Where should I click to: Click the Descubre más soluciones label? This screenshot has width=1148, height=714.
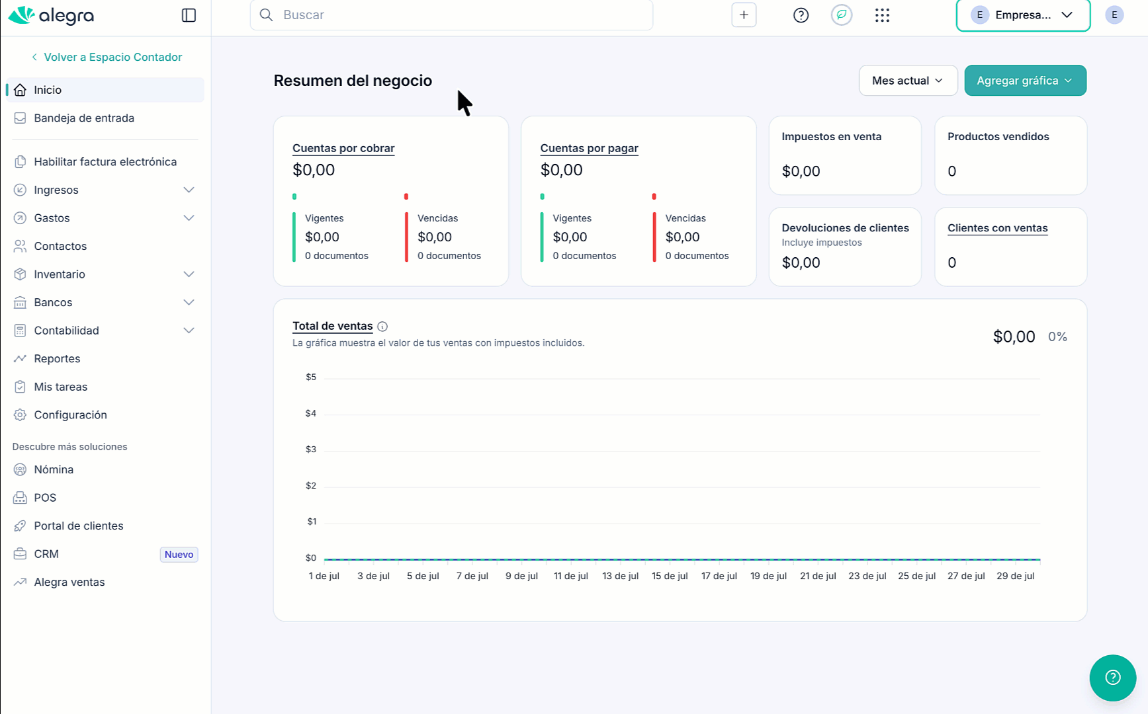pos(69,447)
